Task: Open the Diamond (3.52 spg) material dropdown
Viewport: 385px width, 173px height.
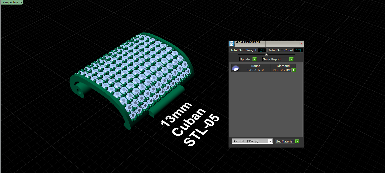Action: pos(252,141)
